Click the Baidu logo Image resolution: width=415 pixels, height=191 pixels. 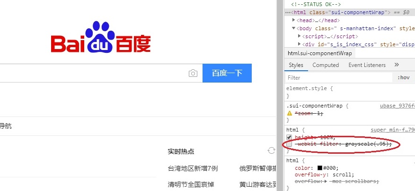[x=101, y=37]
